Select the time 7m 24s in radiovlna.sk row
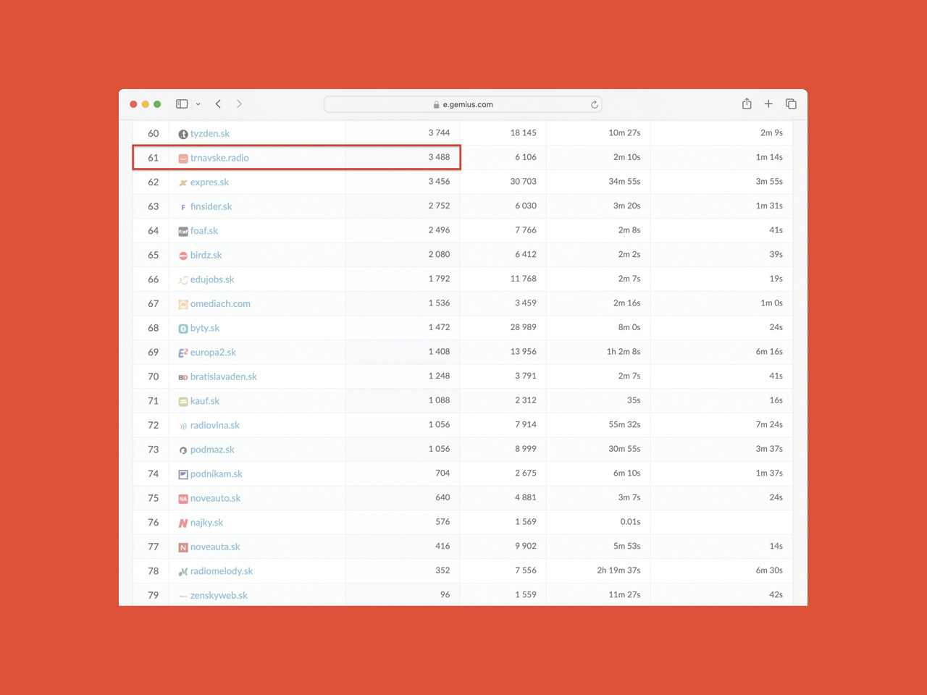927x695 pixels. [769, 424]
